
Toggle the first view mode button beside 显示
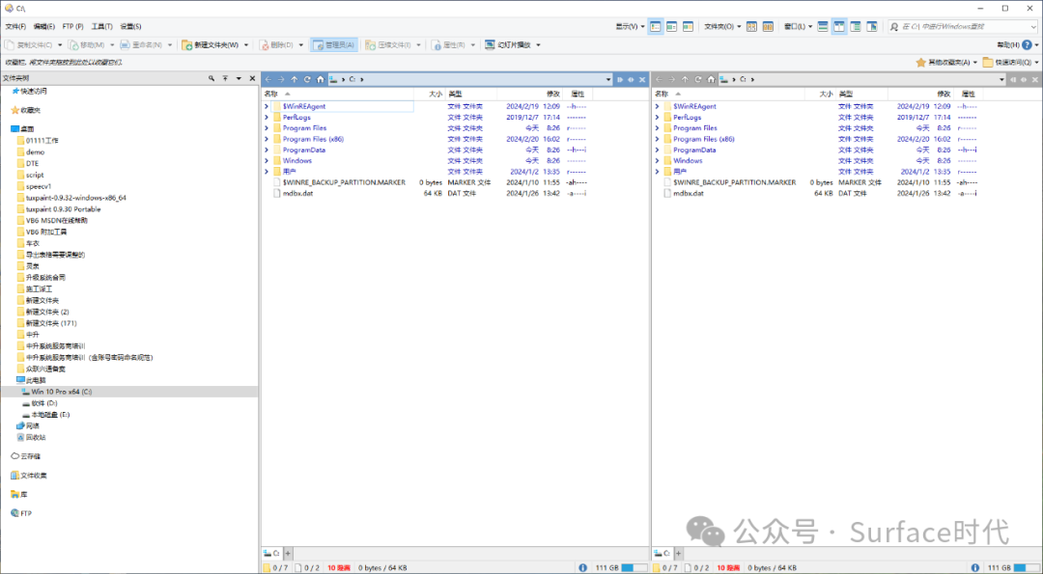click(x=656, y=26)
